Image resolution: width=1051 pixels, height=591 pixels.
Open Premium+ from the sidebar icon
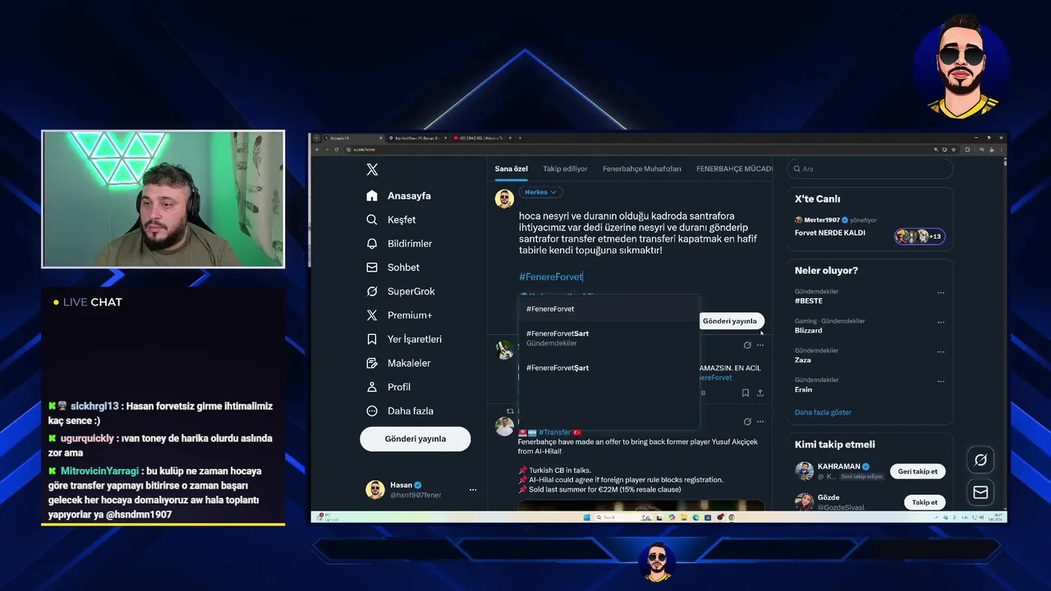click(372, 315)
